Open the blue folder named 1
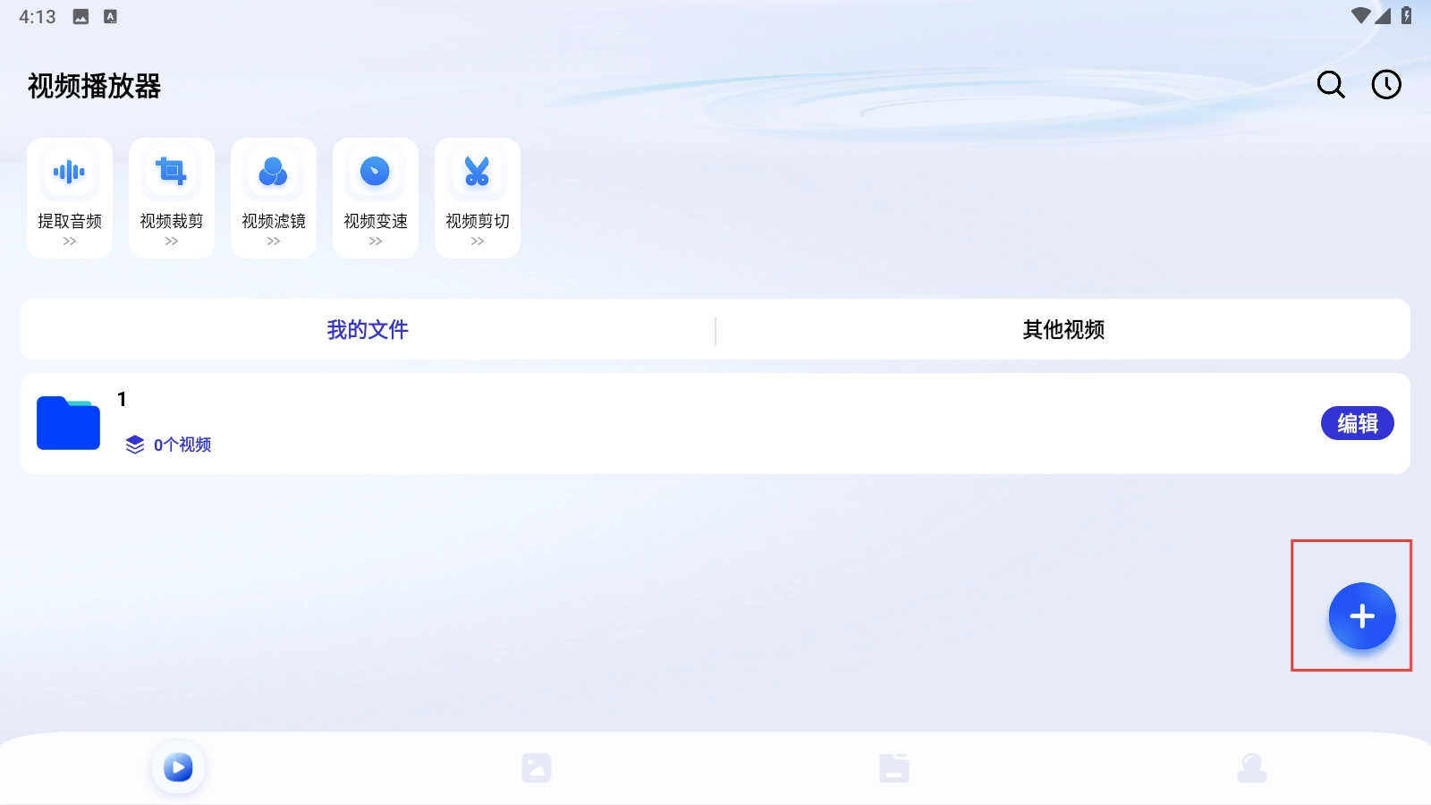 coord(68,423)
